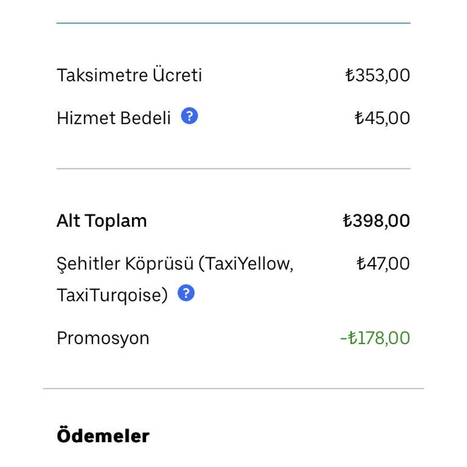
Task: Tap the Hizmet Bedeli label
Action: tap(114, 118)
